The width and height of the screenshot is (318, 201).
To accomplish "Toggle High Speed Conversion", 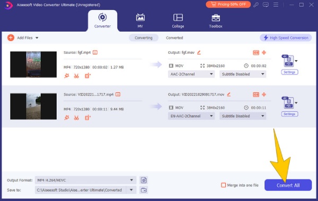I will [x=286, y=38].
